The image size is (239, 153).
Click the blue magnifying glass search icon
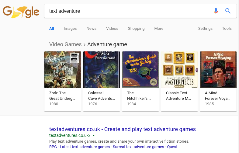coord(228,11)
